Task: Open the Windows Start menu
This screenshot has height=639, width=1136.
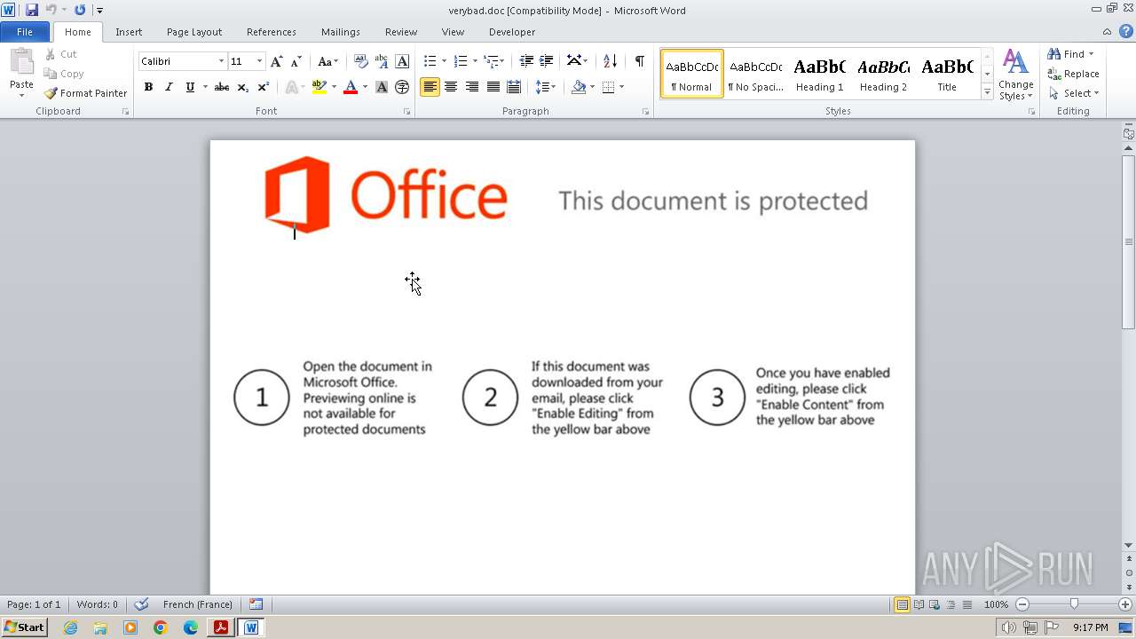Action: point(24,627)
